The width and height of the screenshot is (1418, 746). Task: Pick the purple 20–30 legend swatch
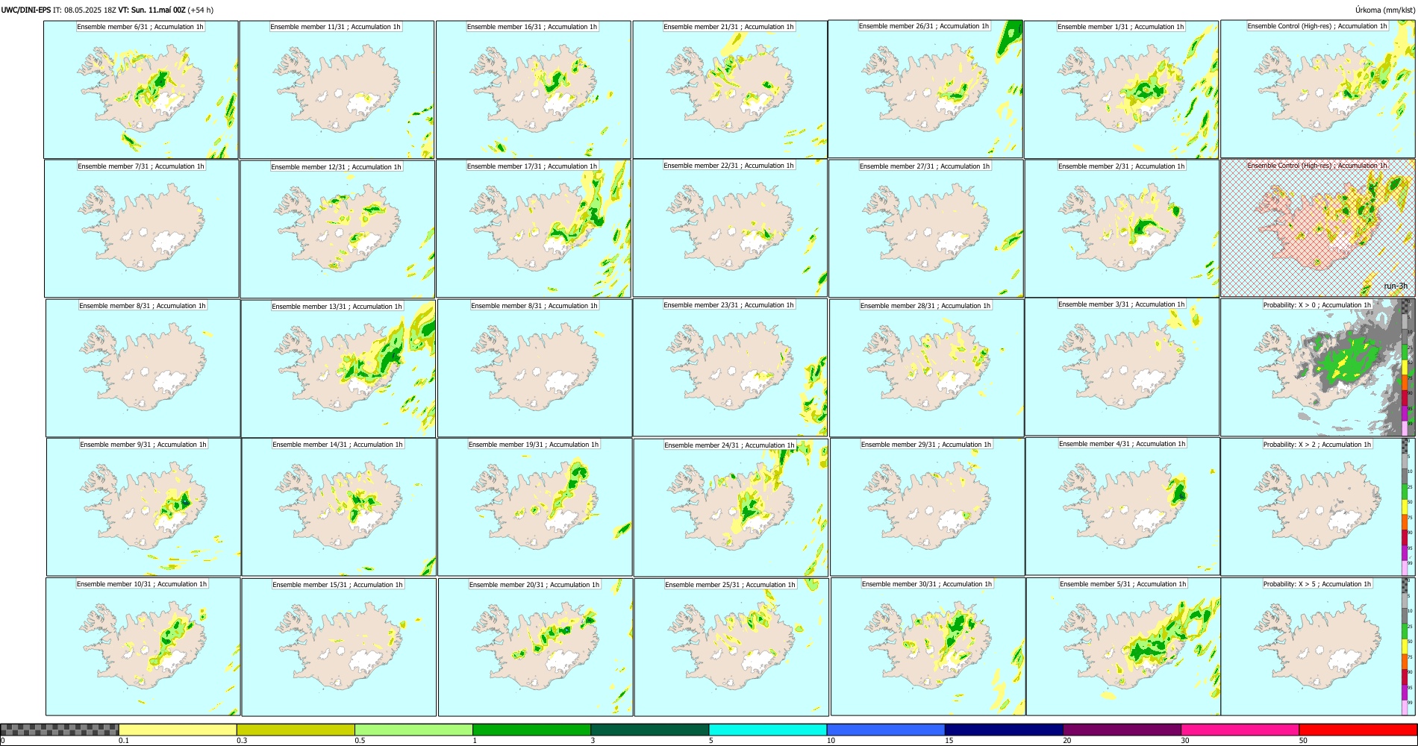1122,730
